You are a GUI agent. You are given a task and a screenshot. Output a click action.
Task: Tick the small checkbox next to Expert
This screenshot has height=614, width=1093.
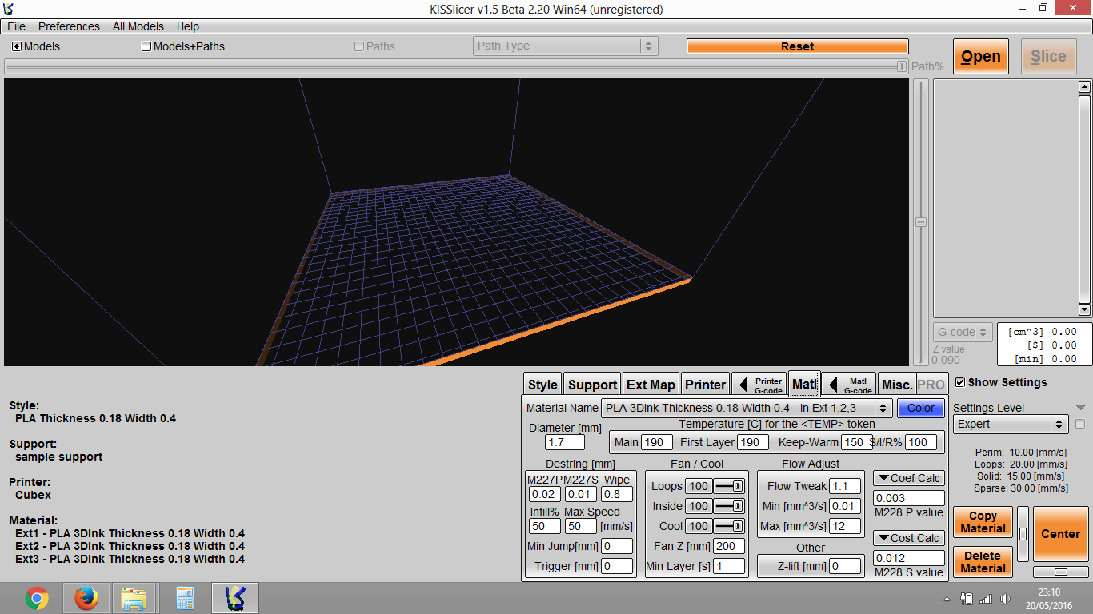click(x=1080, y=424)
